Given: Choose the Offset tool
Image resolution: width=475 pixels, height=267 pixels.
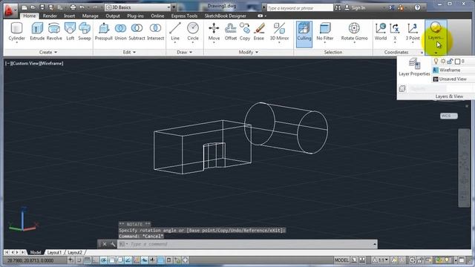Looking at the screenshot, I should point(231,32).
